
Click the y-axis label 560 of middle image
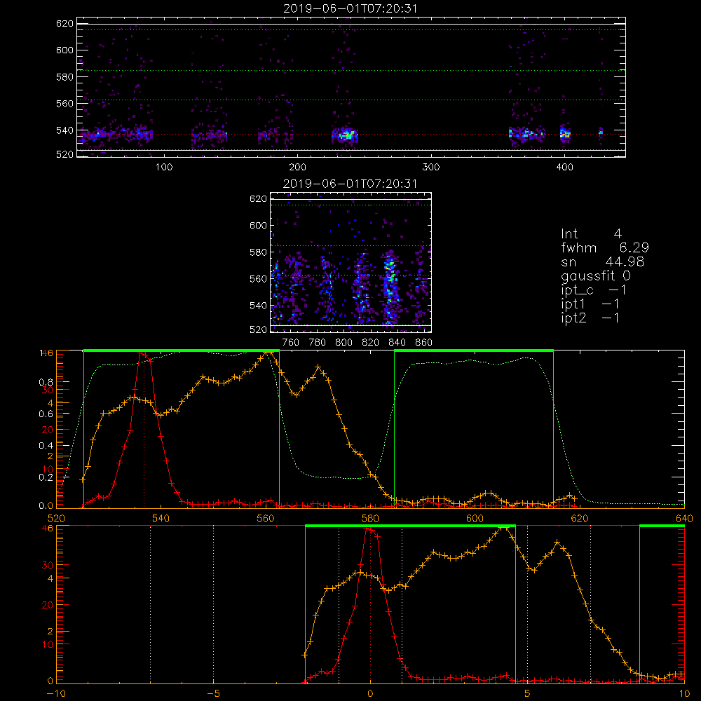tap(259, 278)
